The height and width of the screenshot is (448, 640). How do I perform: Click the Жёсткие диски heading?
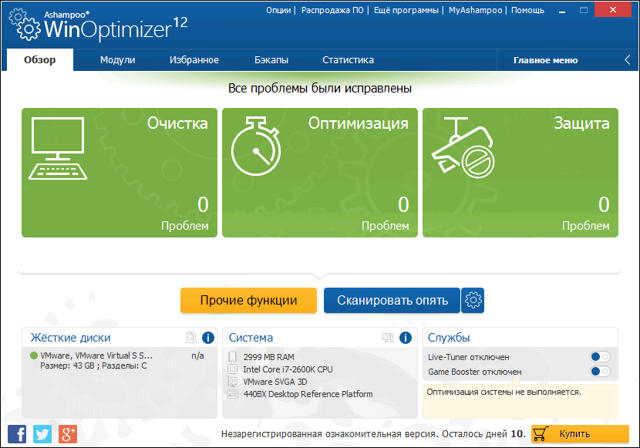pyautogui.click(x=71, y=338)
